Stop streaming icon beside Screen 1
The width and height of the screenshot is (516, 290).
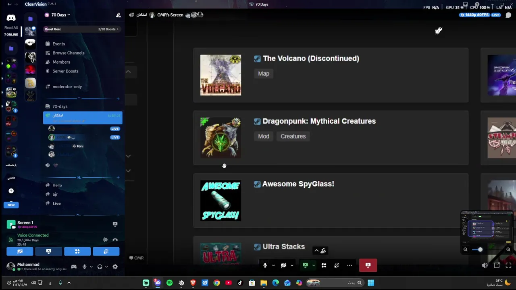[115, 224]
